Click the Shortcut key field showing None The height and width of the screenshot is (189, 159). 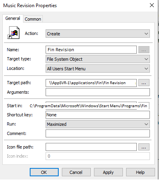coord(98,115)
